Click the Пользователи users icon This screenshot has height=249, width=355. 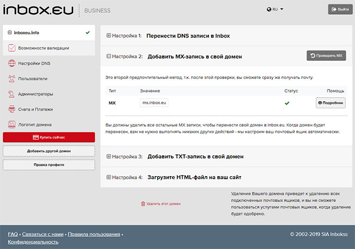tap(12, 78)
